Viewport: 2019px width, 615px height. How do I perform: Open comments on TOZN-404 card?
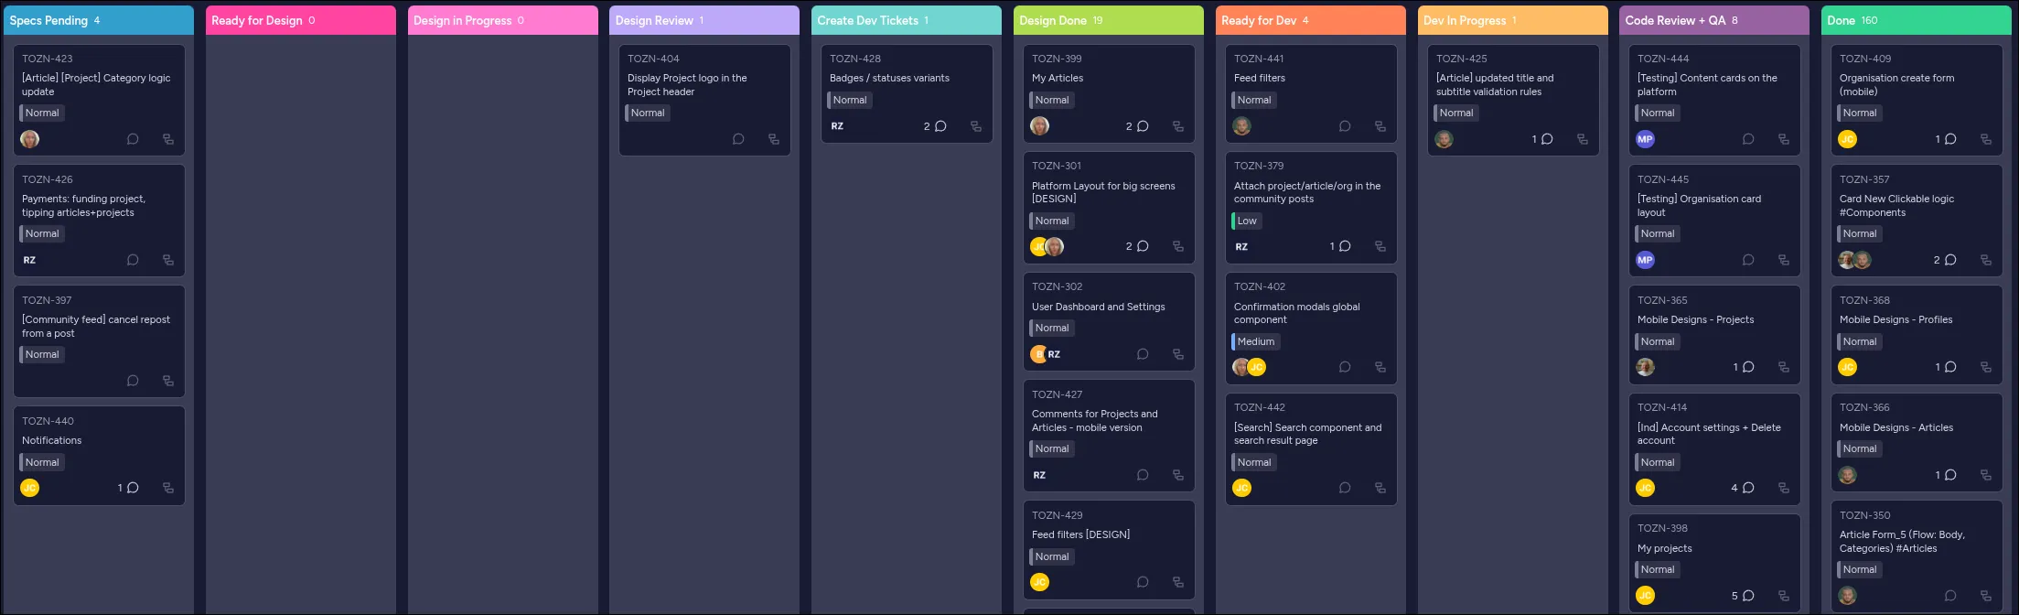738,139
